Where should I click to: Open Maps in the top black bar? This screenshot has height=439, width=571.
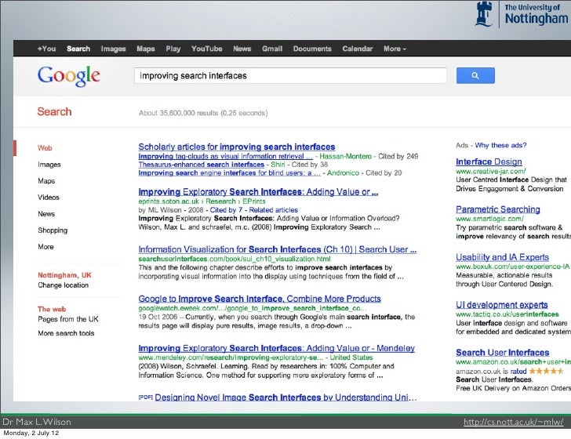[x=146, y=49]
